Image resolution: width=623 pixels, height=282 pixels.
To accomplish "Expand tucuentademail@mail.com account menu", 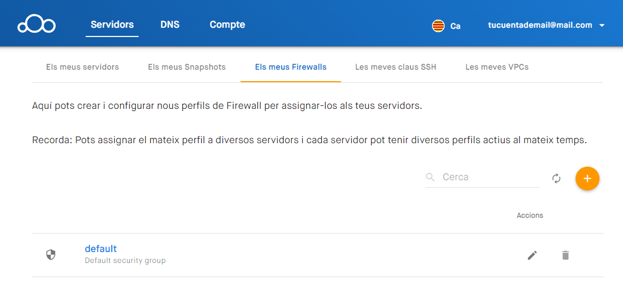I will tap(540, 25).
